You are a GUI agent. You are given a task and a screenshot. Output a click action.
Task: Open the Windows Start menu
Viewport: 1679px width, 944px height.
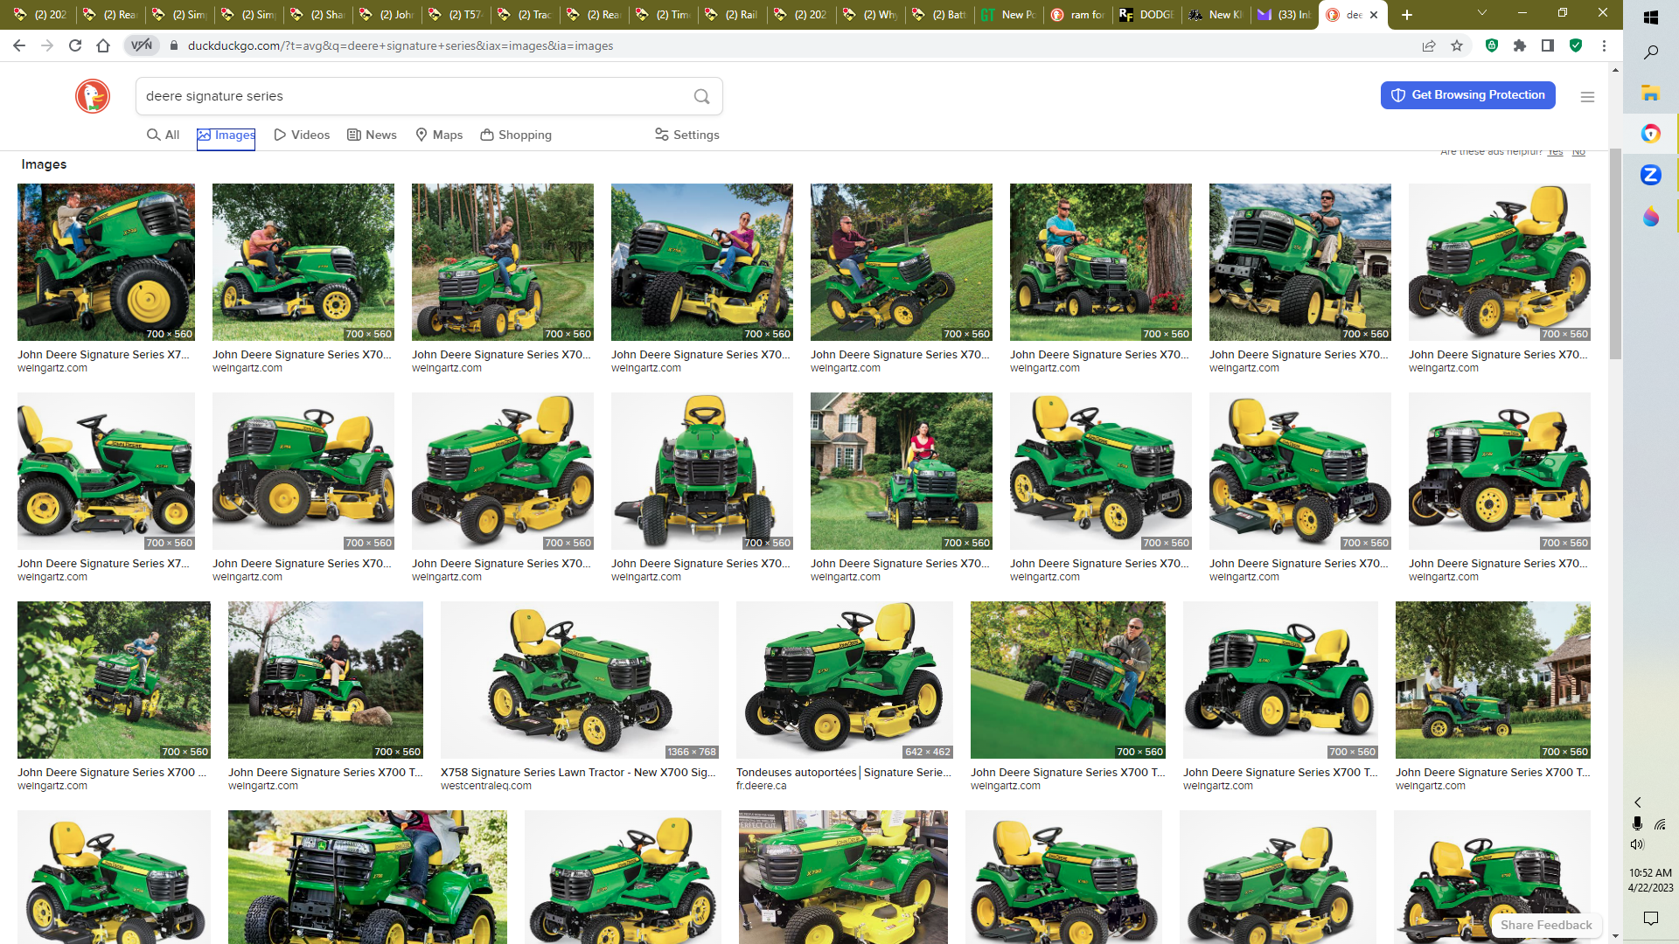[1651, 17]
